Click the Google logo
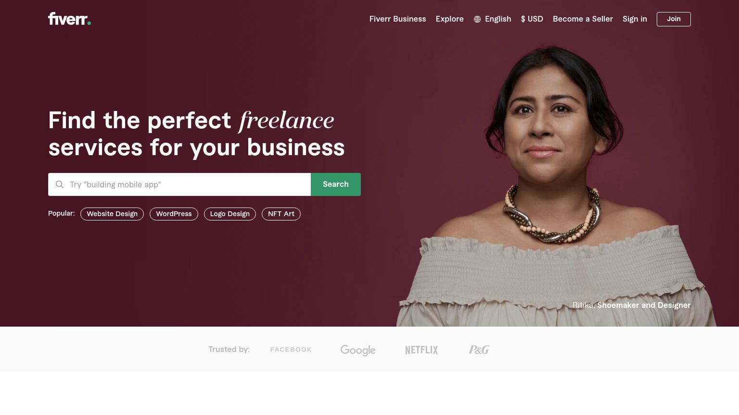 358,350
